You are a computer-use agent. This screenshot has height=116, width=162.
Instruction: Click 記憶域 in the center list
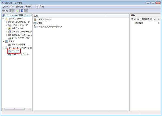[x=39, y=23]
